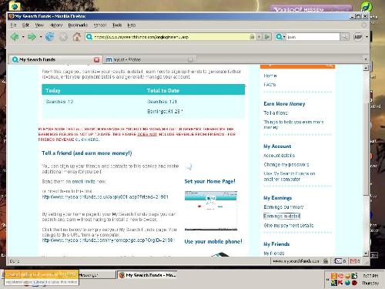Open the My Search Funds taskbar button
The image size is (385, 289).
(147, 275)
